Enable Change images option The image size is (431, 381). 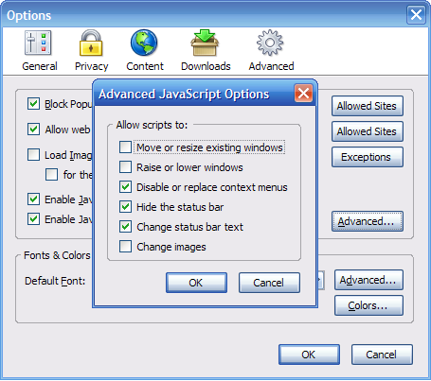pos(125,247)
